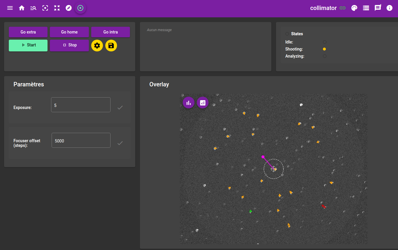Viewport: 398px width, 250px height.
Task: Click the 'Shooting:' label
Action: pyautogui.click(x=294, y=49)
